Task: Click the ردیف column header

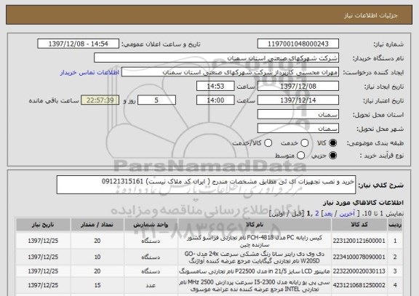Action: (395, 225)
